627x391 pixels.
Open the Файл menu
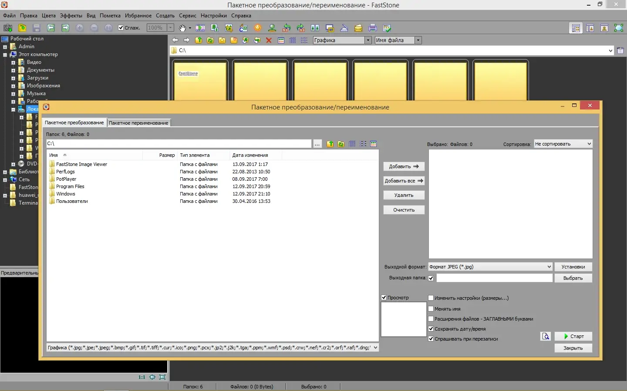pos(9,16)
